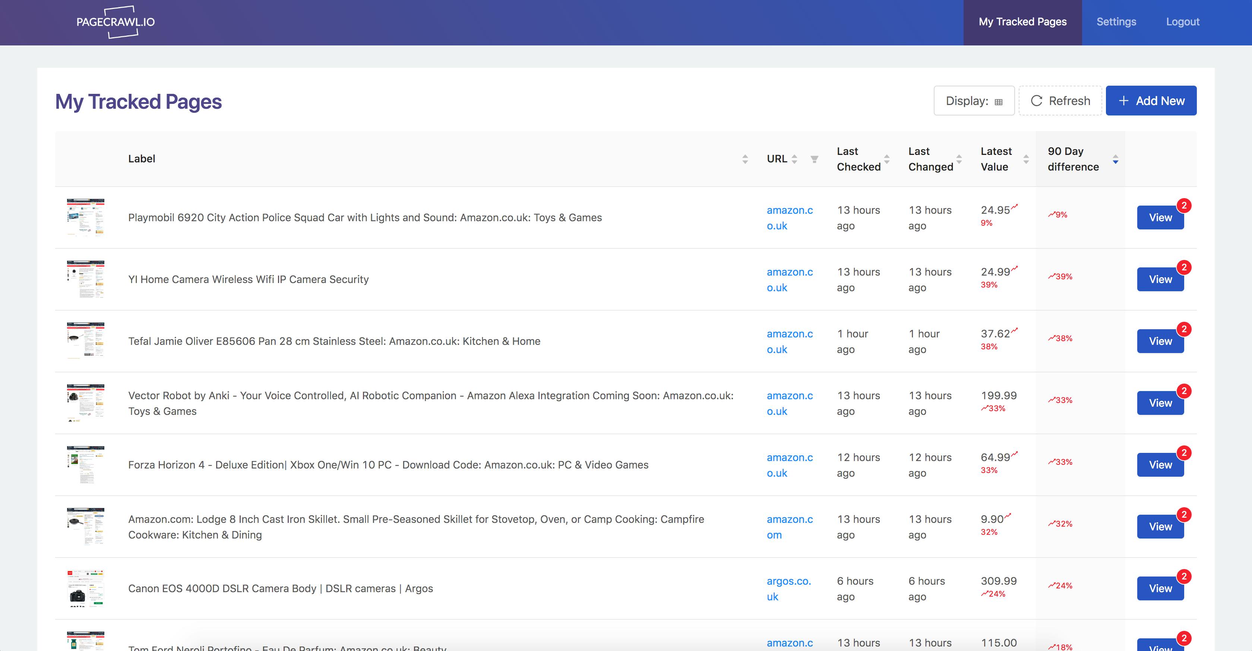The image size is (1252, 651).
Task: Click latest value 37.62 in Tefal row
Action: pyautogui.click(x=995, y=334)
